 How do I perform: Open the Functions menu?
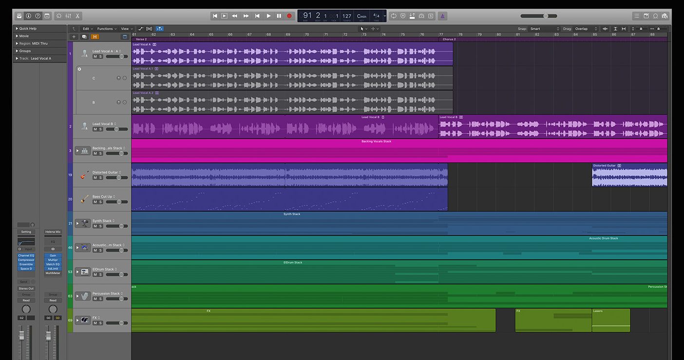[105, 28]
